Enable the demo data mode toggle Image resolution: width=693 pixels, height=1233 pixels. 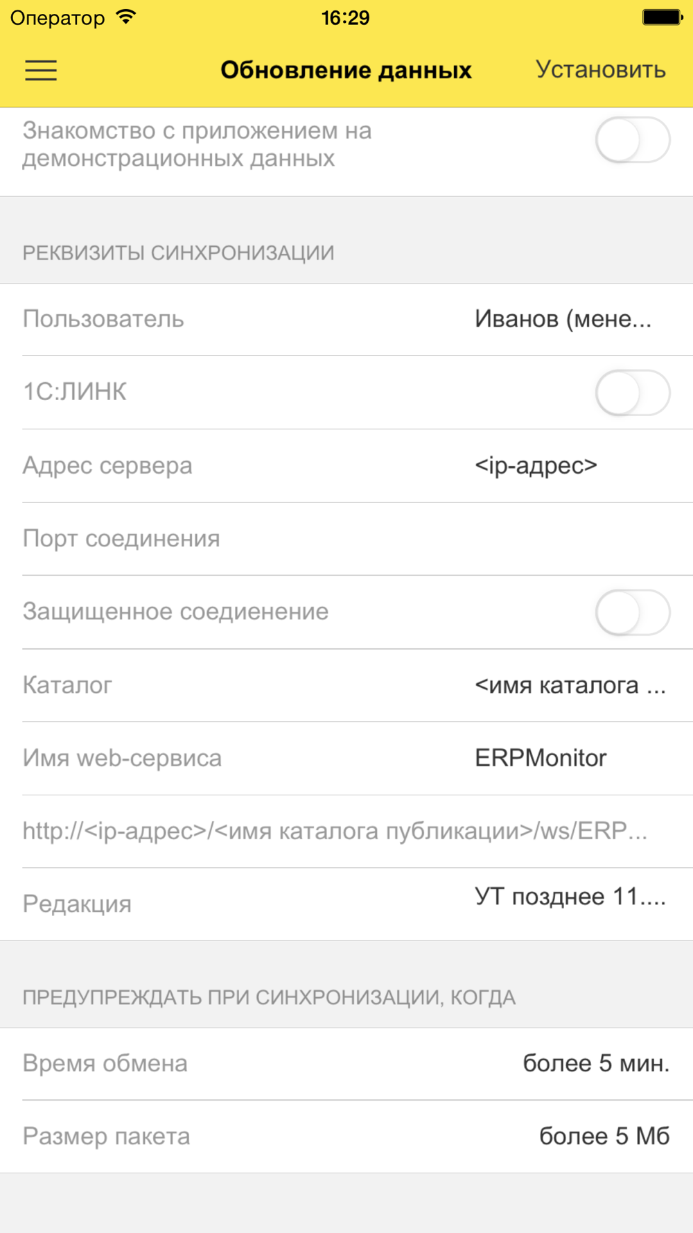pos(632,140)
